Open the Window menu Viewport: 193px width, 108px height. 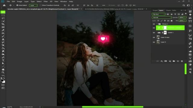(64, 1)
